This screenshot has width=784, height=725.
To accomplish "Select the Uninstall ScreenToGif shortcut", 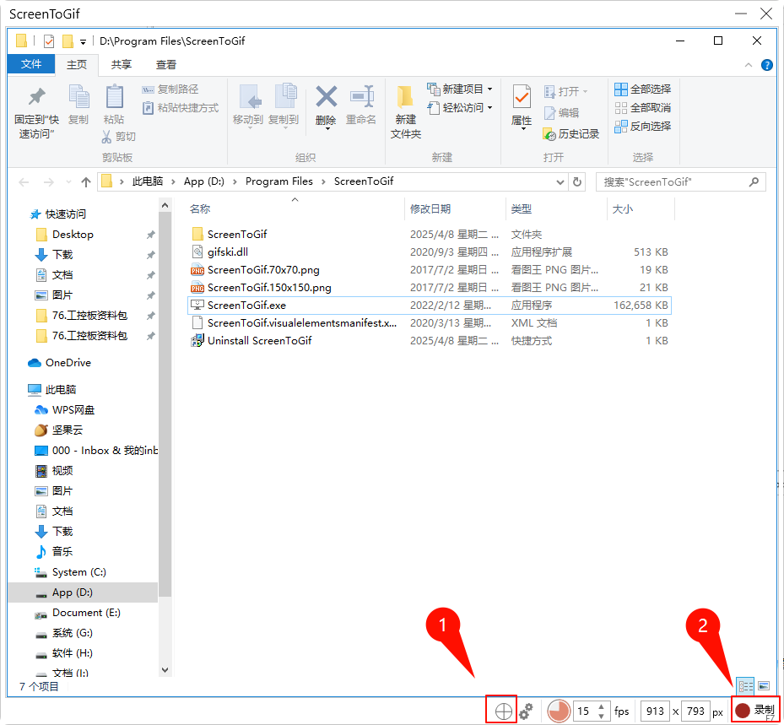I will pyautogui.click(x=429, y=340).
